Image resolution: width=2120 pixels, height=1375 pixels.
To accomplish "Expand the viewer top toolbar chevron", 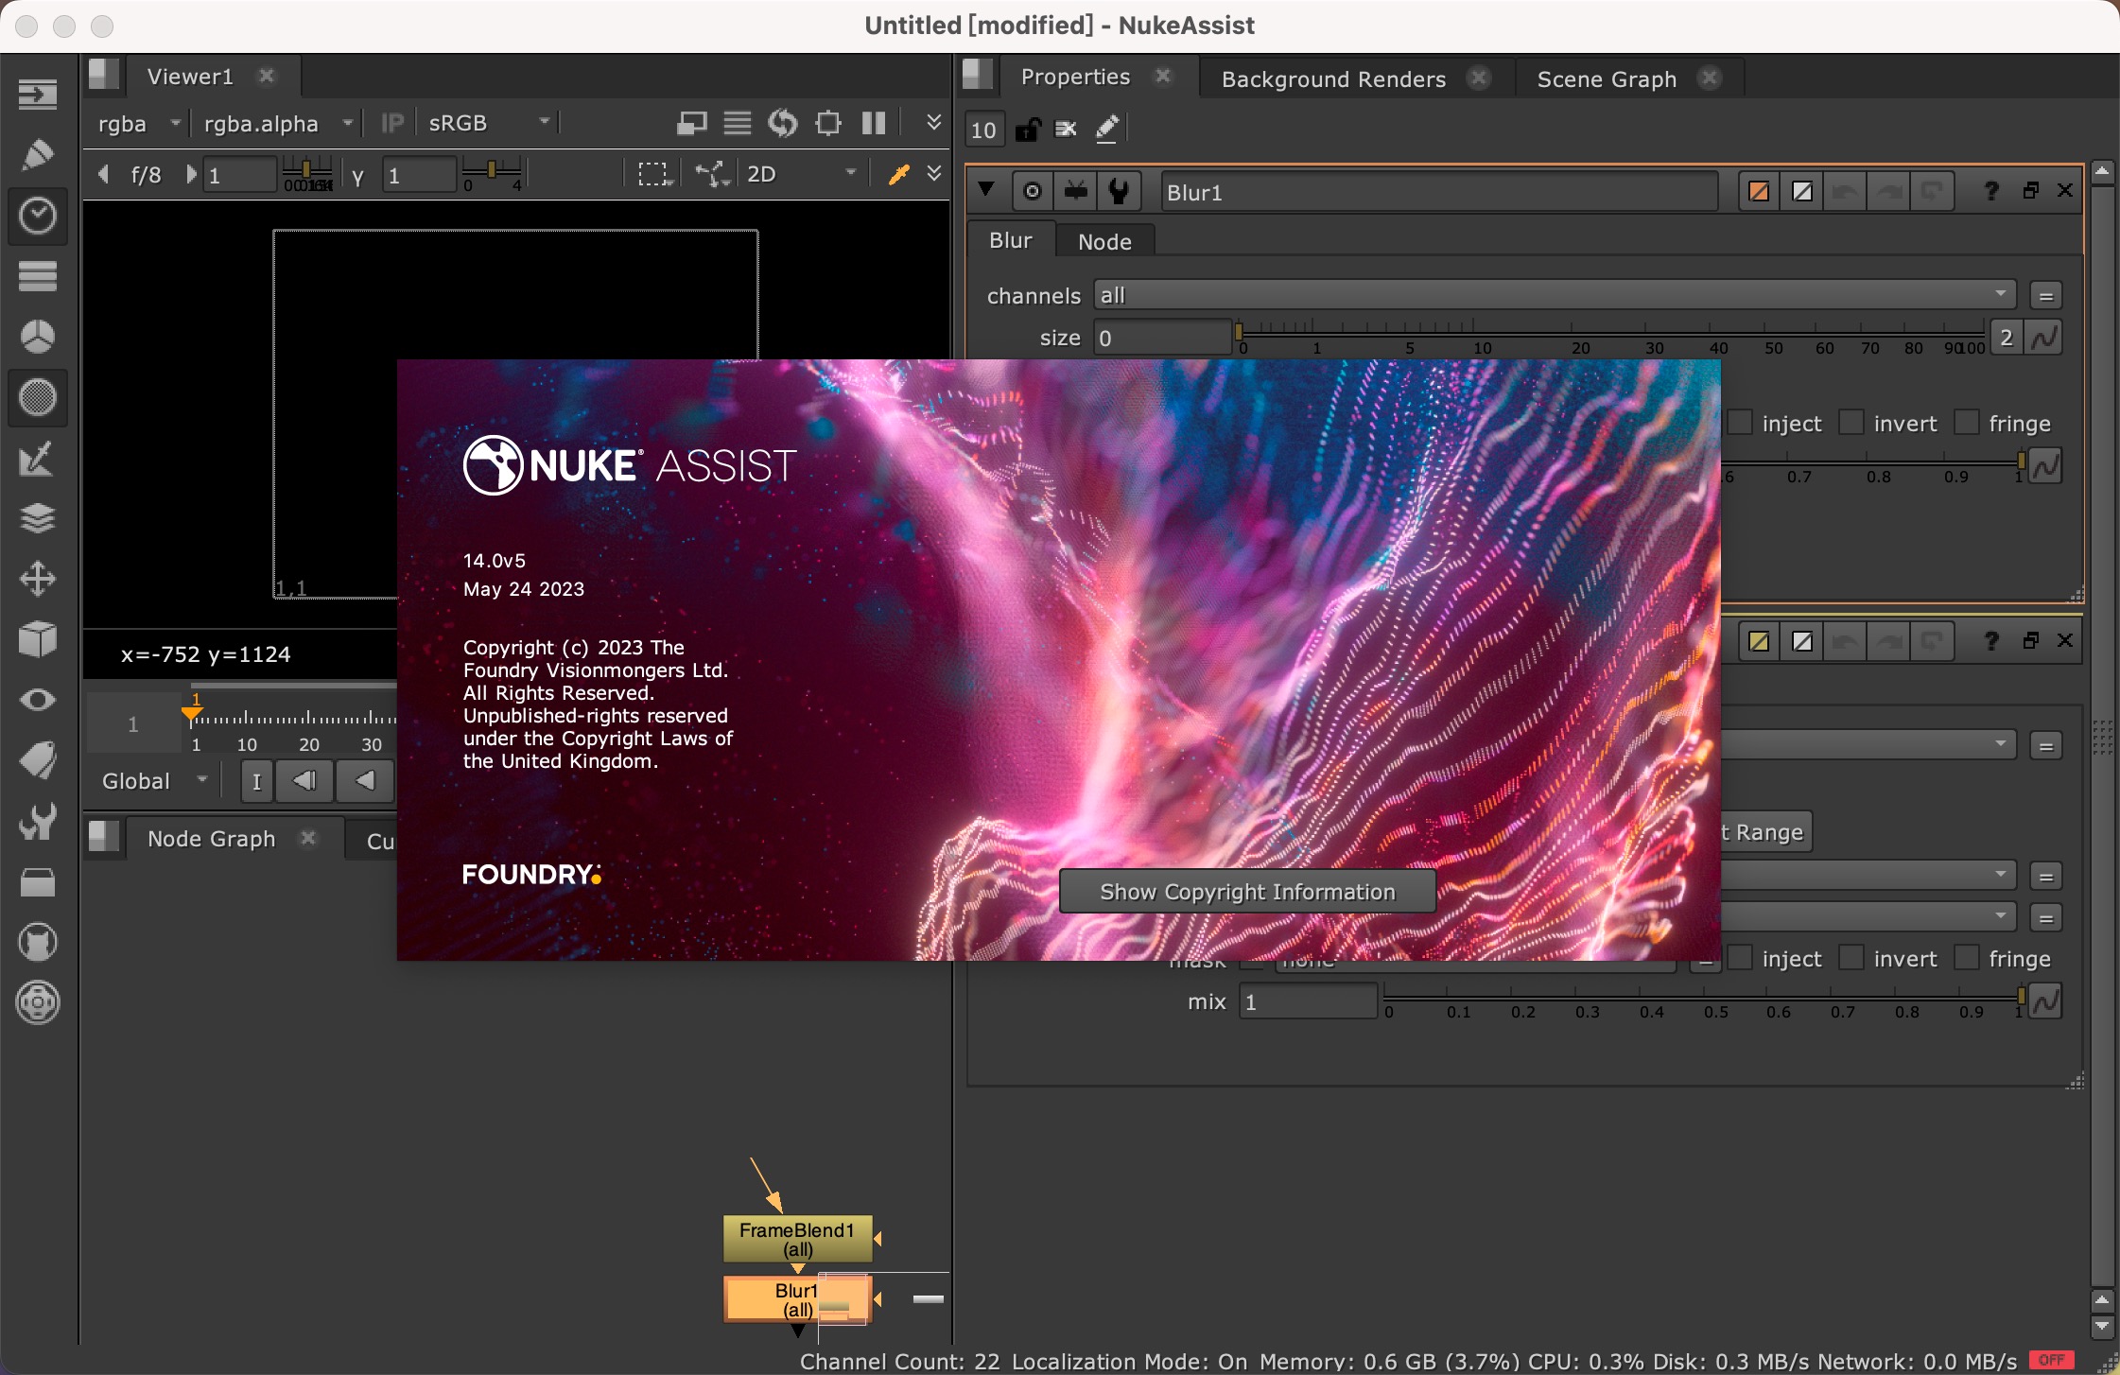I will point(933,122).
